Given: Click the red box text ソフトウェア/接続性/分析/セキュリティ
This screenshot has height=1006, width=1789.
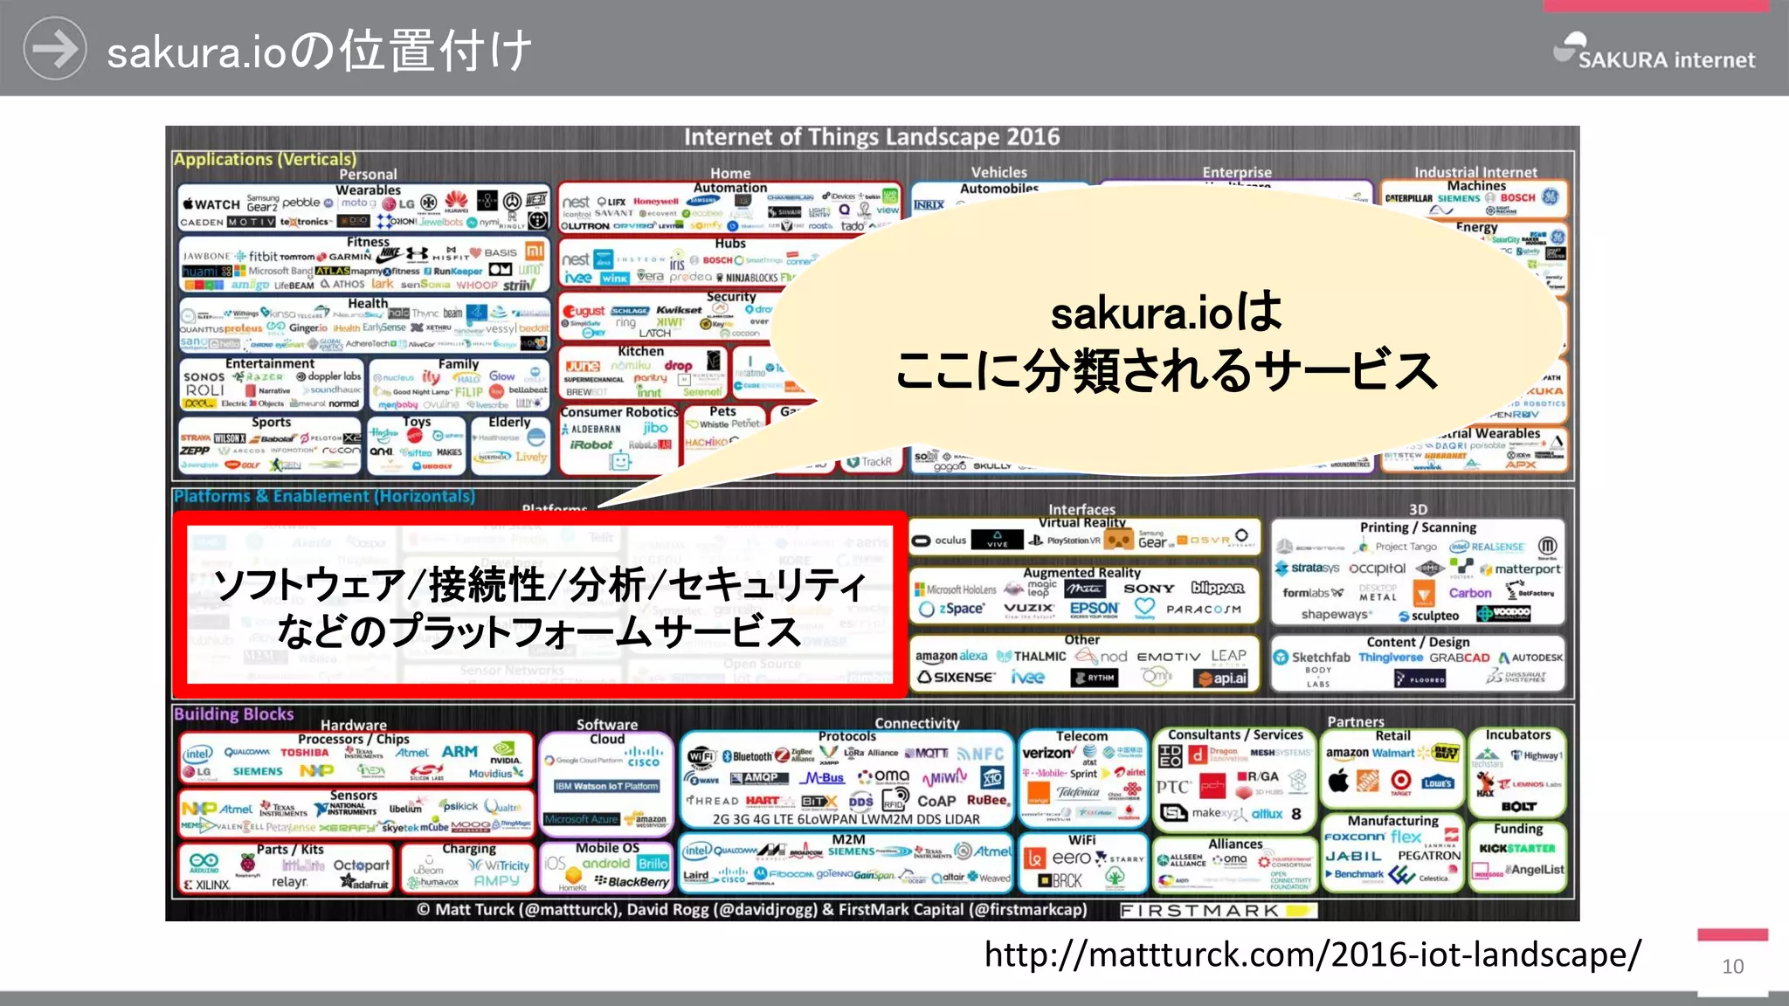Looking at the screenshot, I should (x=539, y=583).
